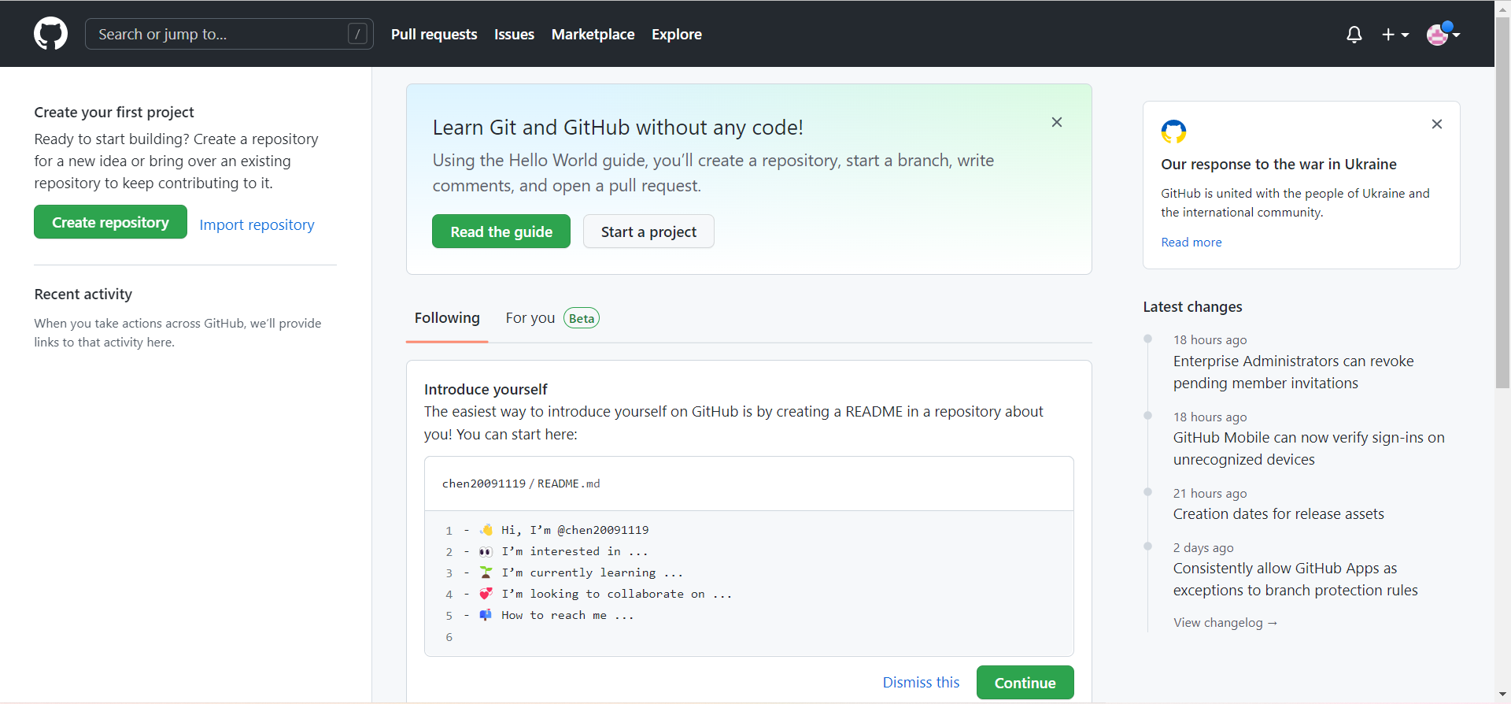Click the Read the guide button
Viewport: 1511px width, 704px height.
click(501, 232)
